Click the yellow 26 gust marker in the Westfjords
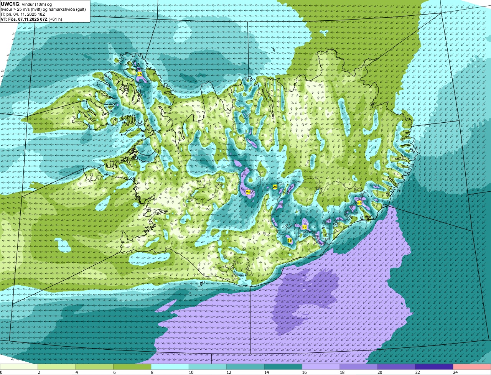The image size is (491, 375). tap(140, 74)
